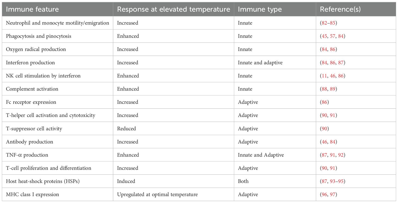Screen dimensions: 398x203
Task: Open reference 86 in Oxygen radical row
Action: point(333,49)
